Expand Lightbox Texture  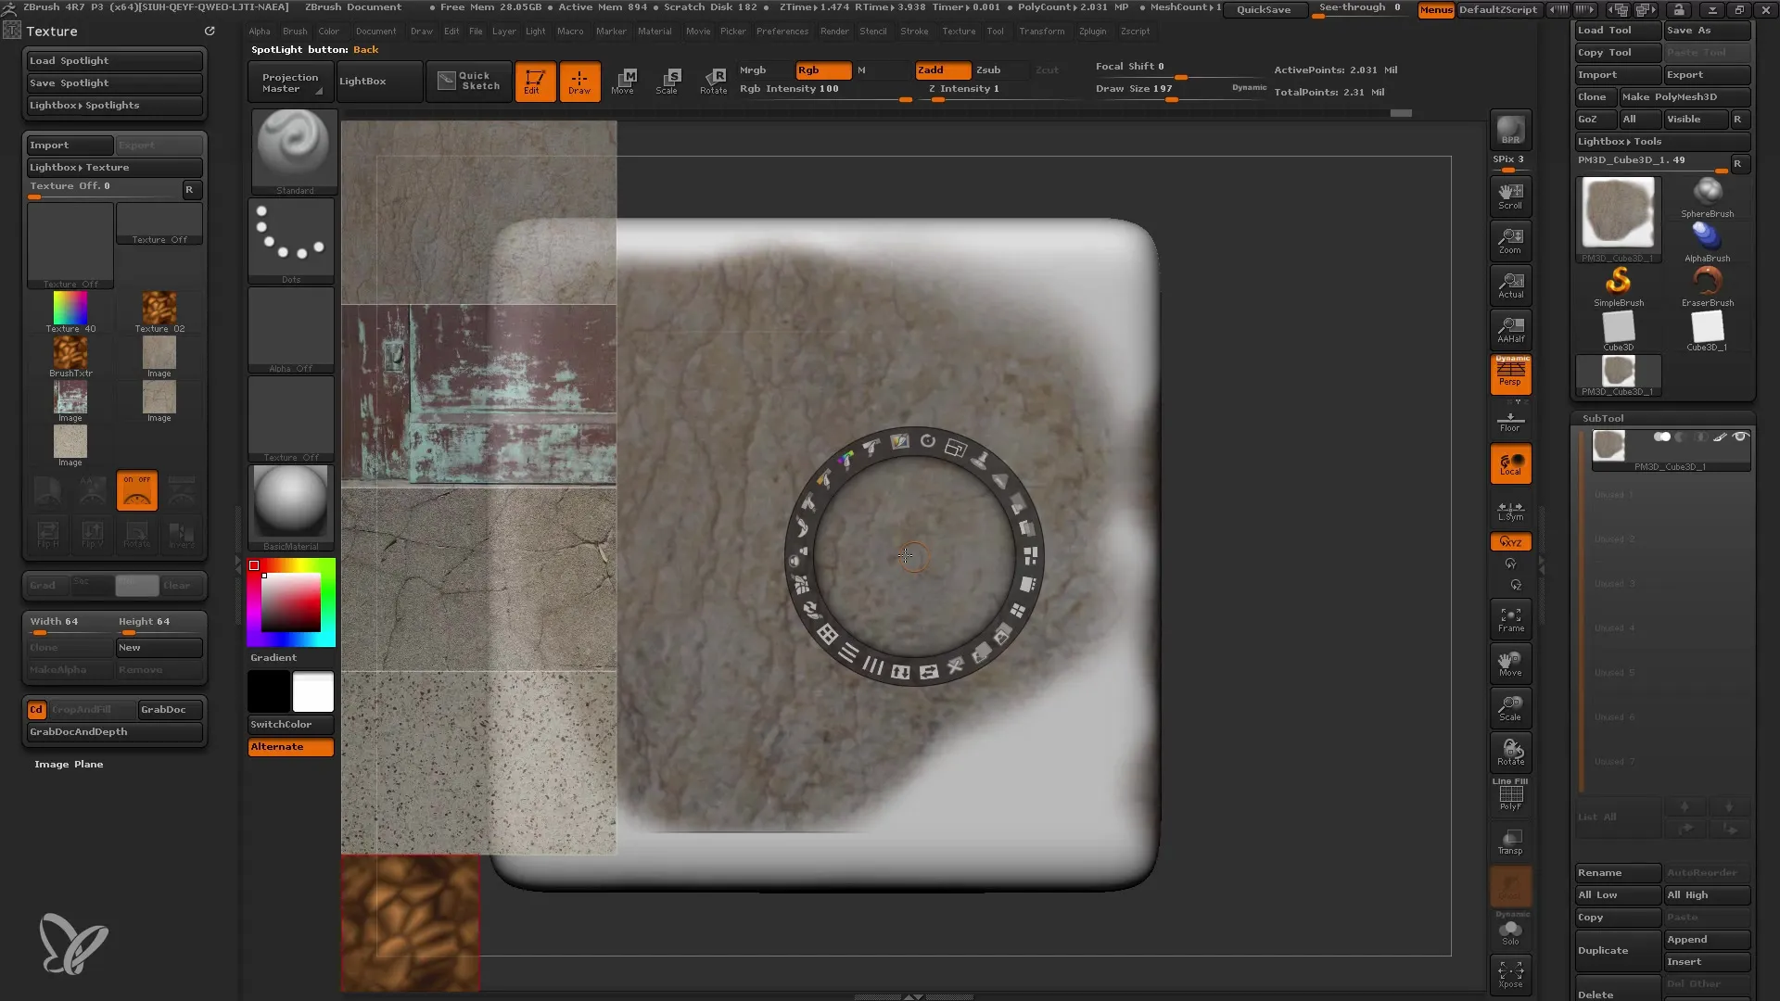115,167
